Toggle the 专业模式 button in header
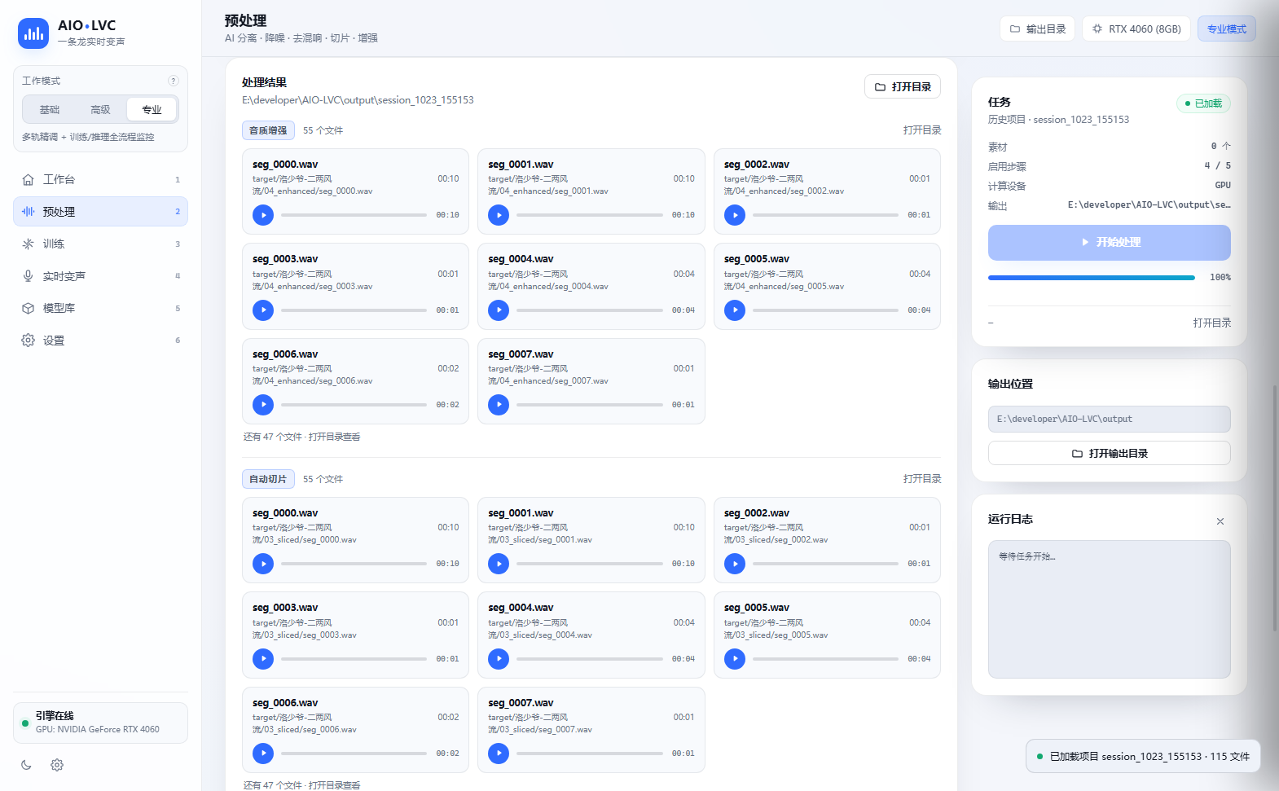This screenshot has height=791, width=1279. (x=1226, y=29)
